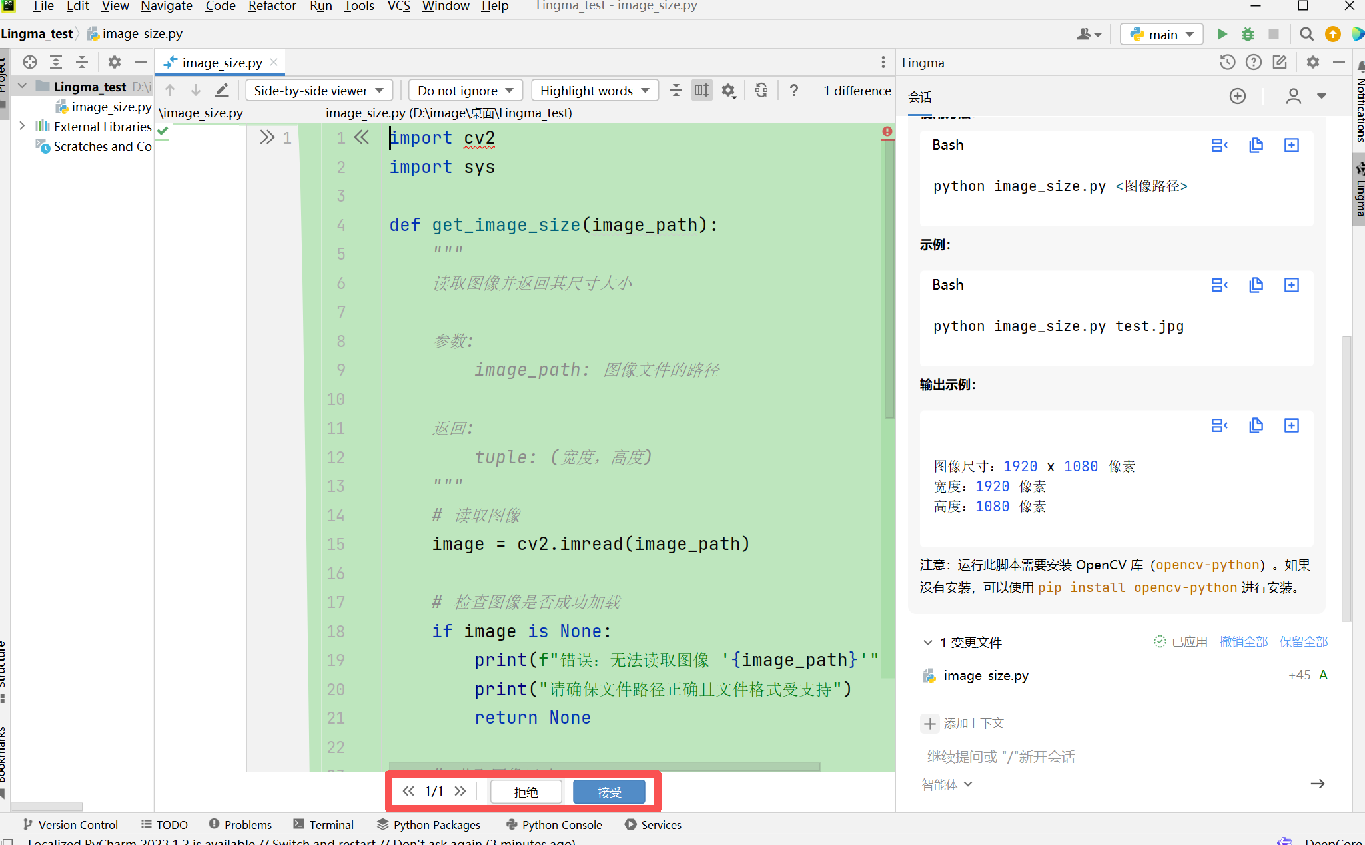Accept change with double-arrow at line 1

(267, 138)
